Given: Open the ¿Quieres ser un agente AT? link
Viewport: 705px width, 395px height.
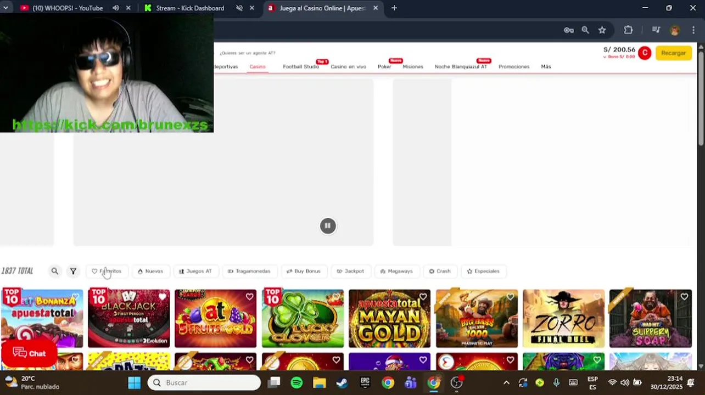Looking at the screenshot, I should click(248, 53).
